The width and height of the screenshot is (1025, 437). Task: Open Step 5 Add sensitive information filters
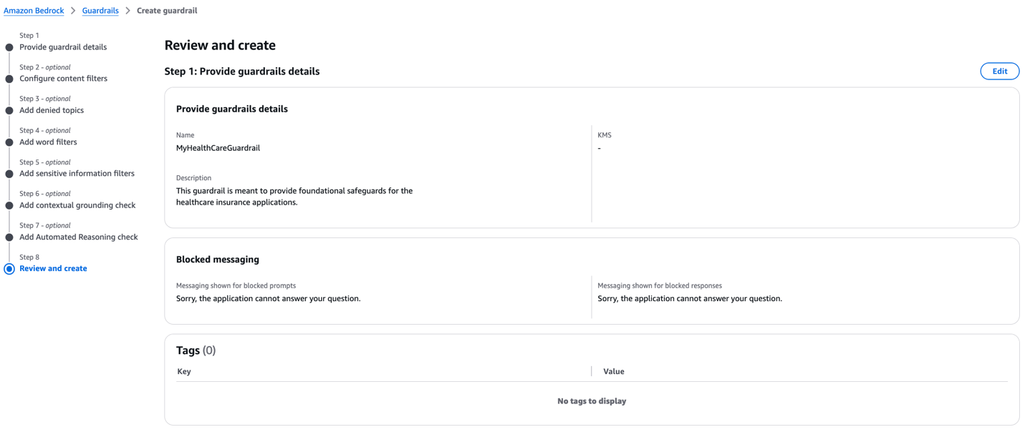click(77, 173)
